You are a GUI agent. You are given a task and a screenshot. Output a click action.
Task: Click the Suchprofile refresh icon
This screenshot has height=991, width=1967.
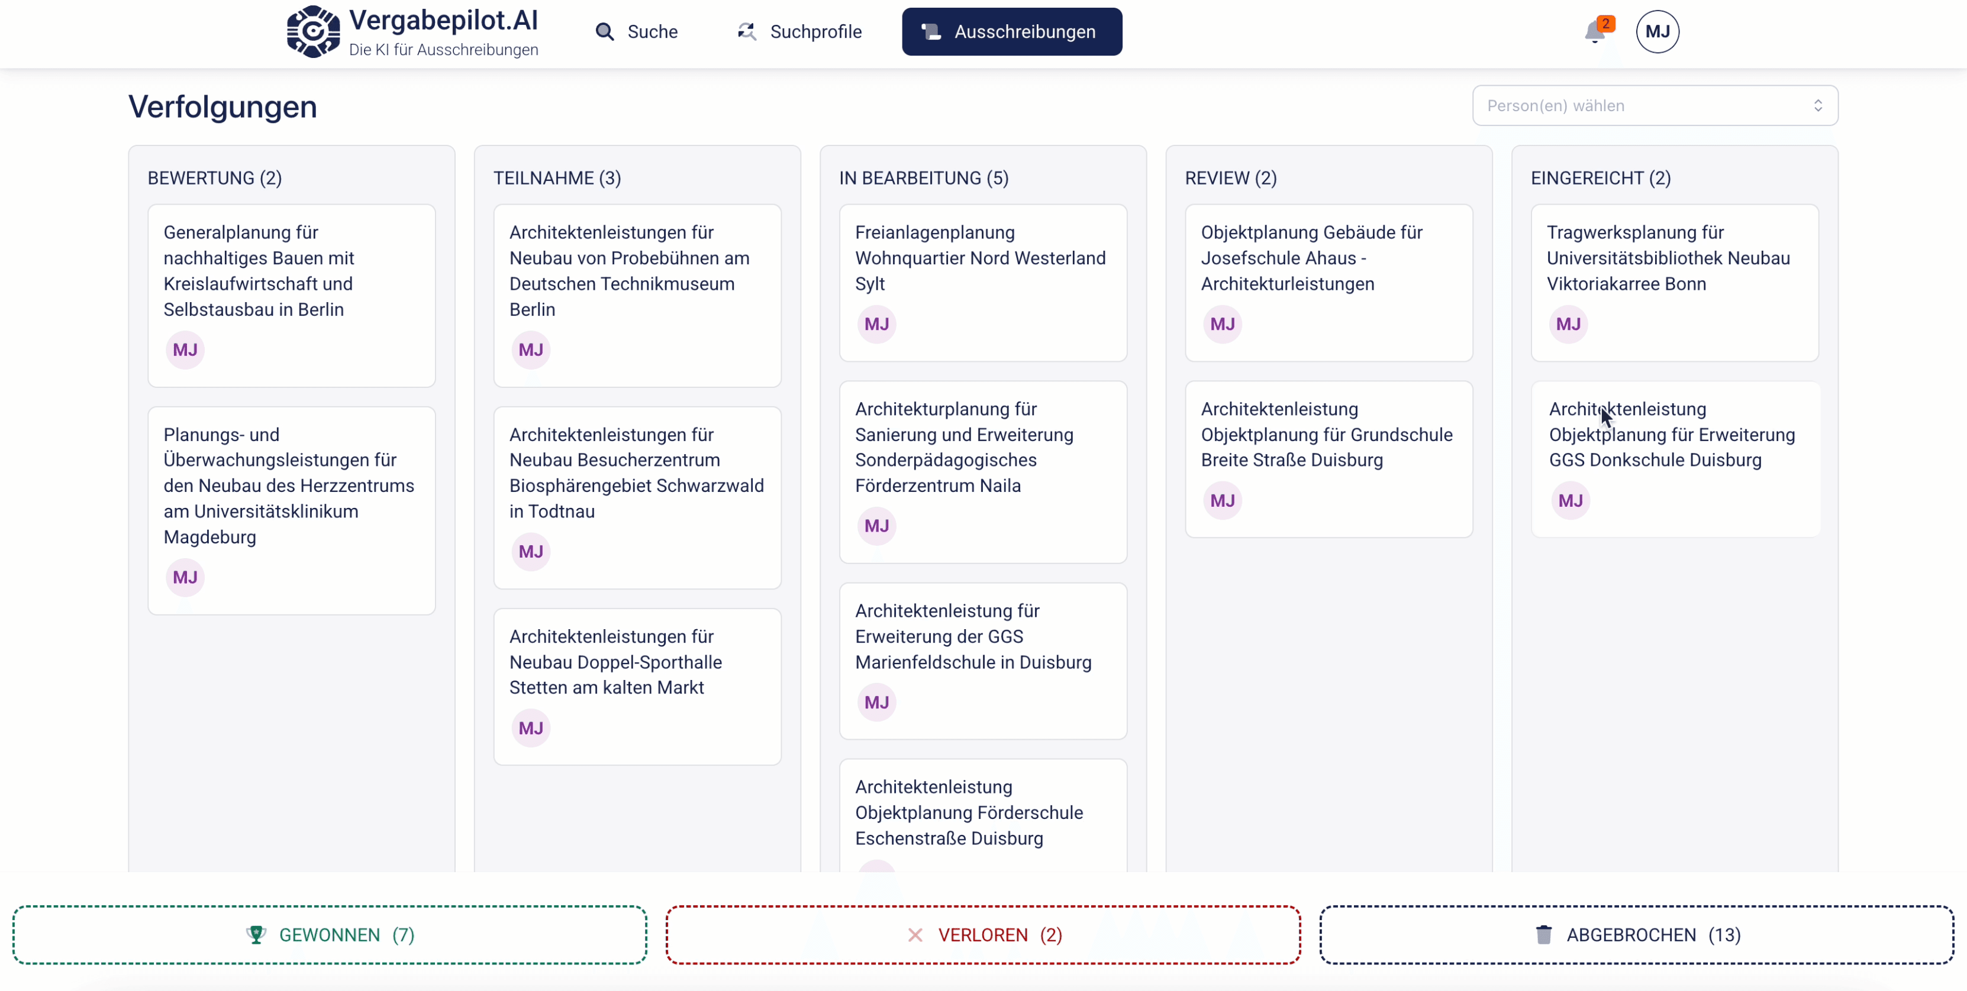746,32
